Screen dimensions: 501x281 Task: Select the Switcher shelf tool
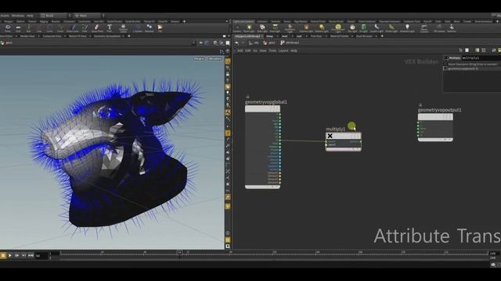coord(452,29)
